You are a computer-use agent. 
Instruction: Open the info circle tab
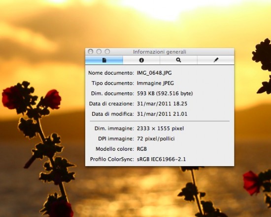pyautogui.click(x=141, y=60)
